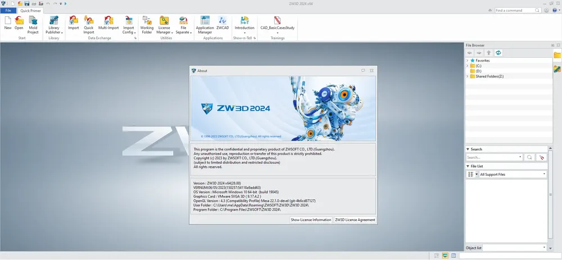Click the forward arrow in File Browser
The image size is (562, 260).
pos(479,53)
